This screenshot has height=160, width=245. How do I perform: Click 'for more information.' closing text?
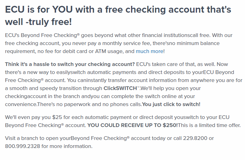tap(67, 146)
